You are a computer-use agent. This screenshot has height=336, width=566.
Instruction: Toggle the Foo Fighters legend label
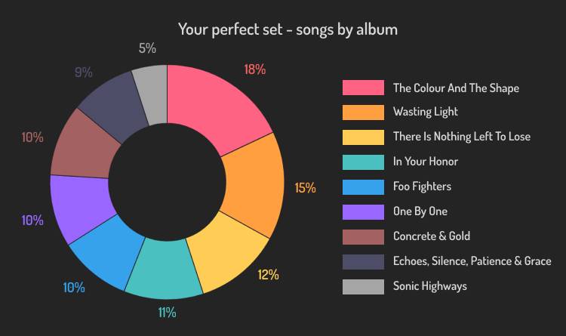click(423, 186)
